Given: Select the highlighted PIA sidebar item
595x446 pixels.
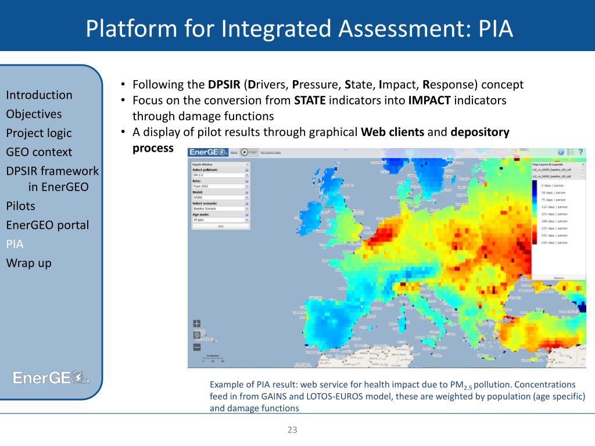Looking at the screenshot, I should (x=15, y=244).
